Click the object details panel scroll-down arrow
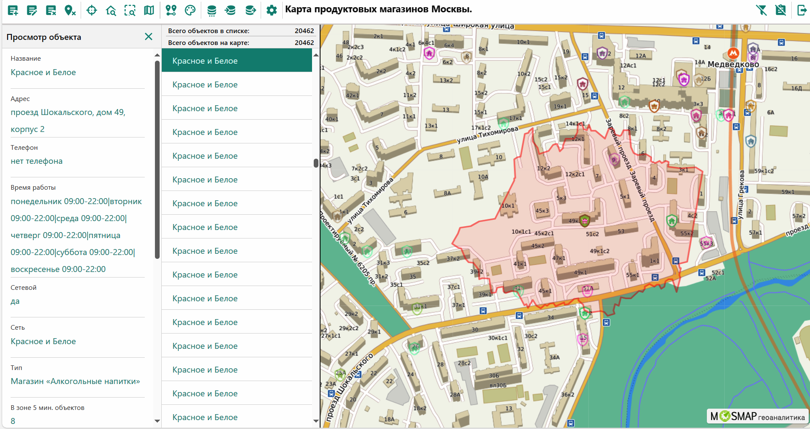 coord(157,421)
